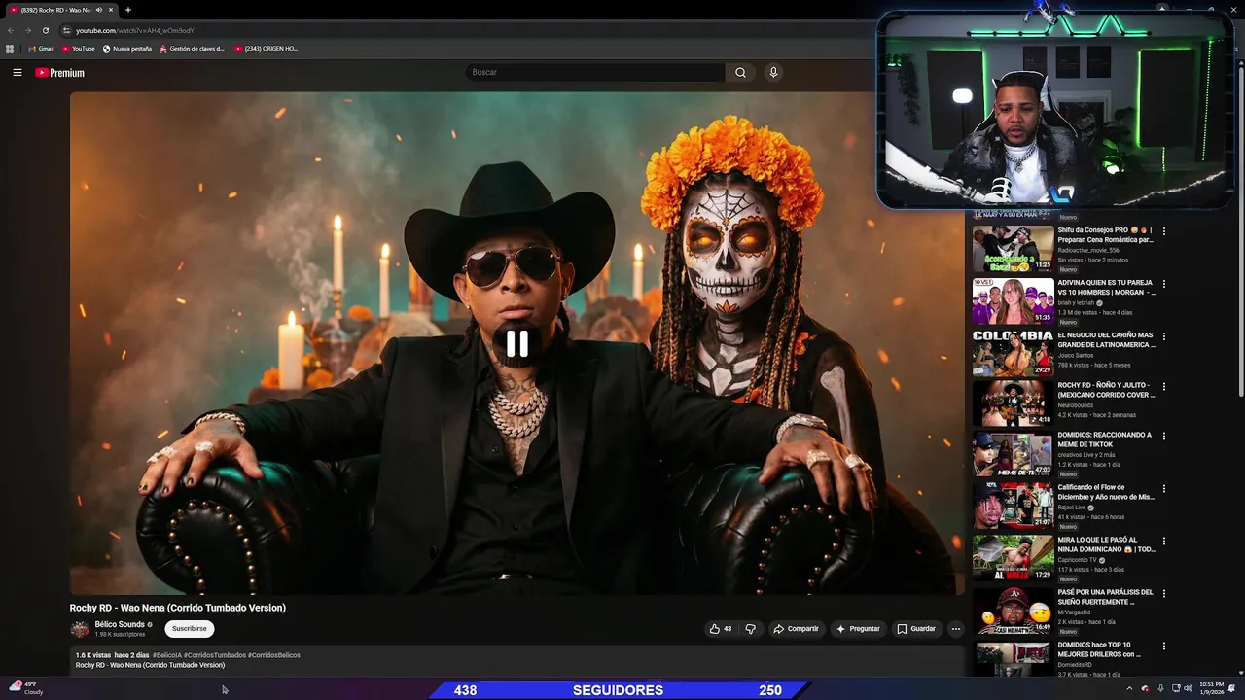The width and height of the screenshot is (1245, 700).
Task: Open the bookmarks apps grid icon
Action: click(x=10, y=48)
